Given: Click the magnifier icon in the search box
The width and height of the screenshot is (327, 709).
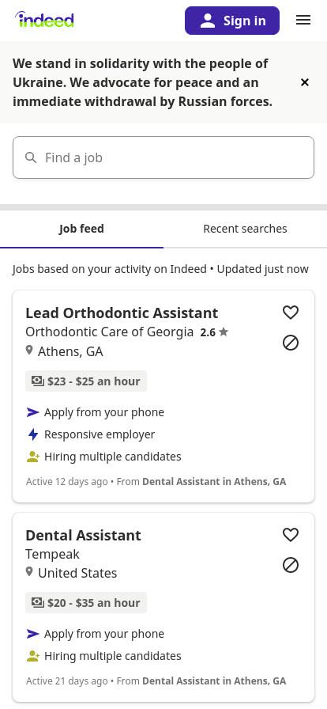Looking at the screenshot, I should pyautogui.click(x=31, y=157).
